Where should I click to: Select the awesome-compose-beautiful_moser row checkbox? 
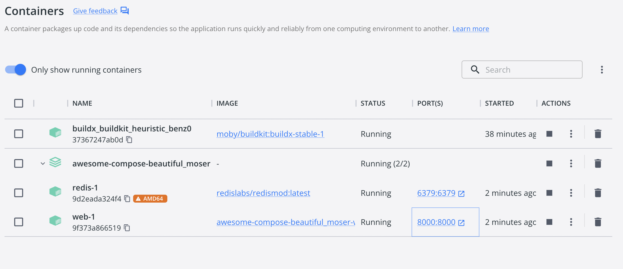pos(19,163)
